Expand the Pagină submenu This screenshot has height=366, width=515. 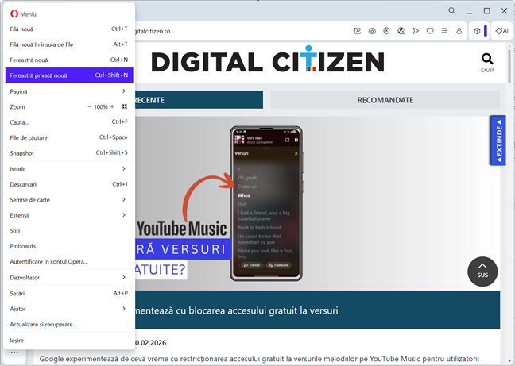pos(68,91)
